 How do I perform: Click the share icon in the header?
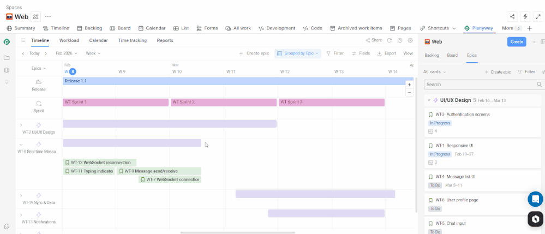(x=512, y=17)
